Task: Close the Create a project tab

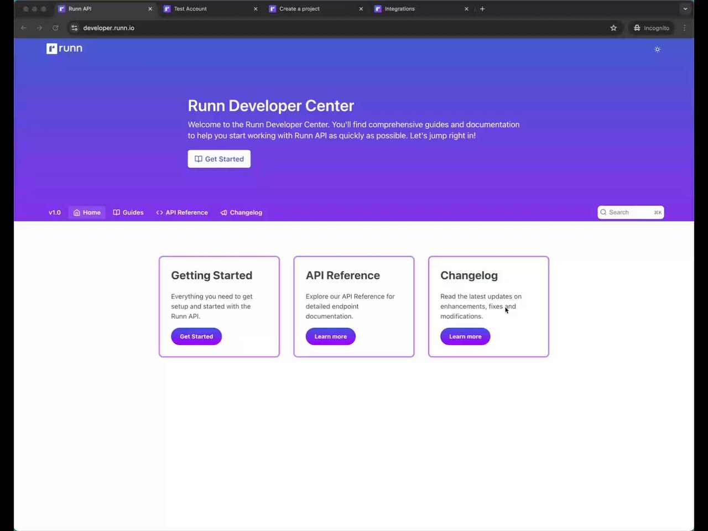Action: pos(361,9)
